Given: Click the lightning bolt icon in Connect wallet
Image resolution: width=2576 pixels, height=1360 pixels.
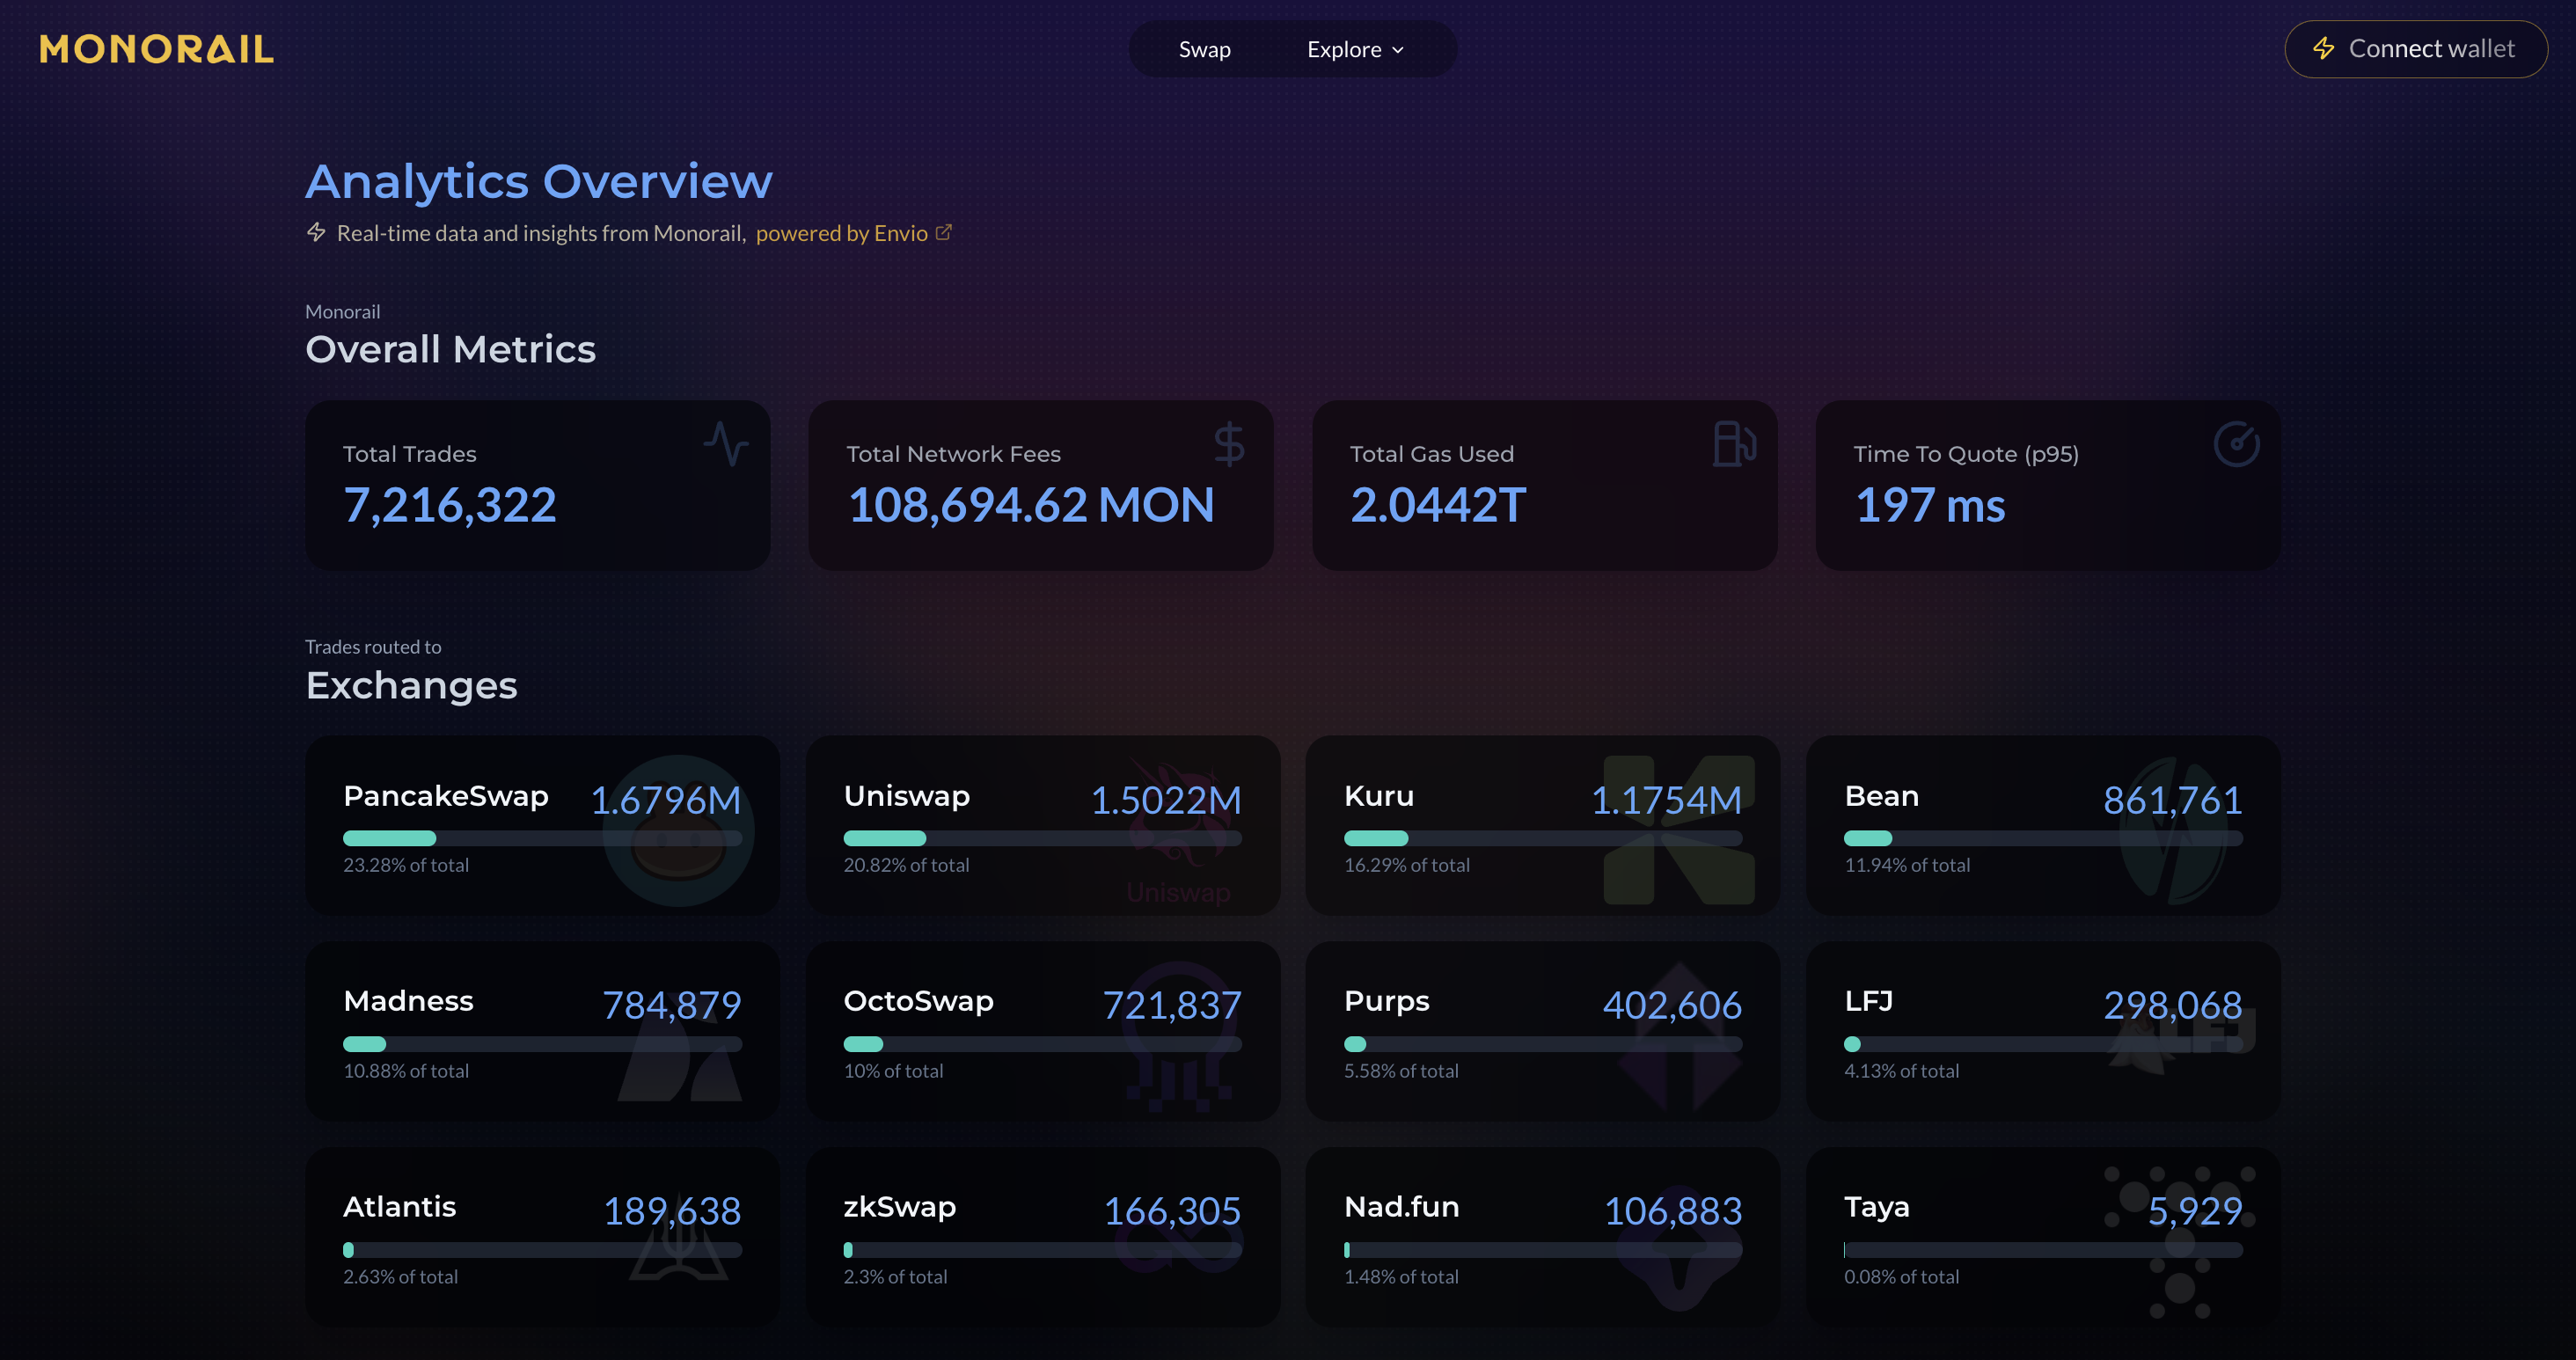Looking at the screenshot, I should coord(2324,48).
